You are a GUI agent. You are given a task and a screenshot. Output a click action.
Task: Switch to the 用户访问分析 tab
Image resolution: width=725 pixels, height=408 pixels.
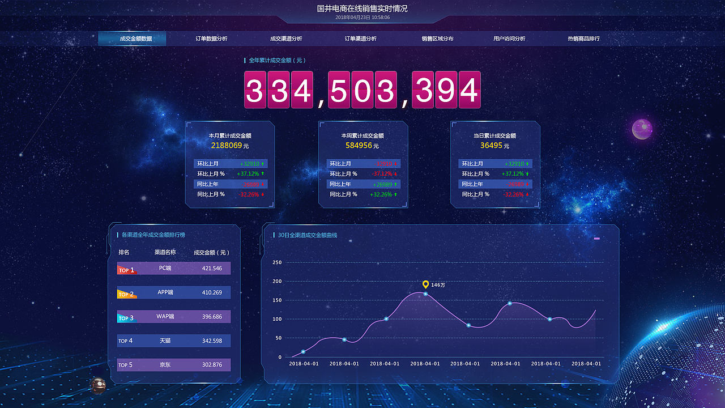coord(509,39)
